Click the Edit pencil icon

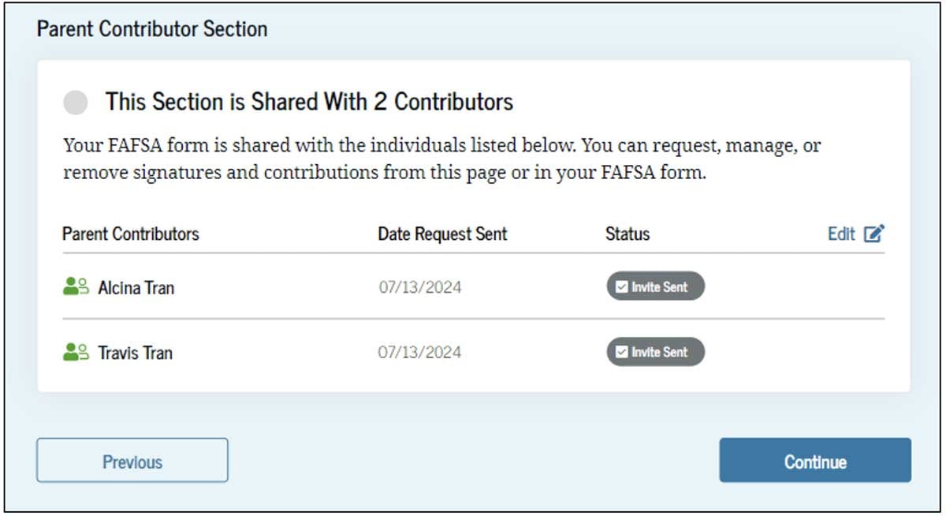tap(874, 234)
